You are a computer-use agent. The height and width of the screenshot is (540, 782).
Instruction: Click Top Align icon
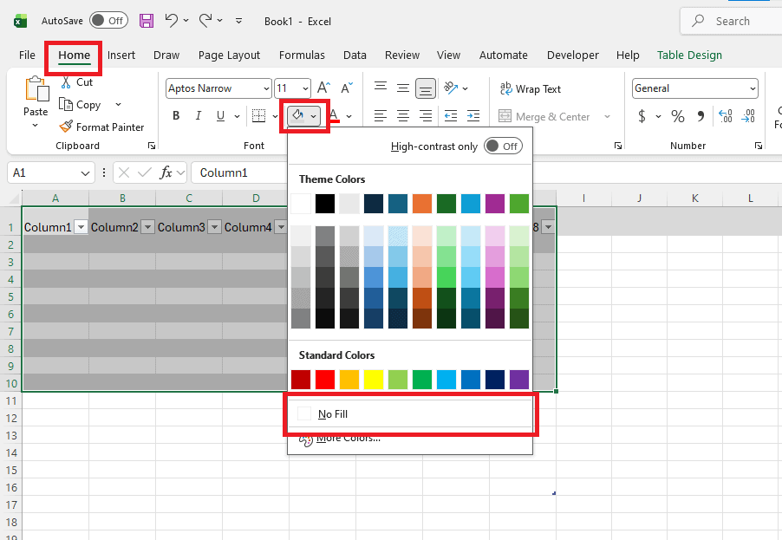pyautogui.click(x=381, y=88)
